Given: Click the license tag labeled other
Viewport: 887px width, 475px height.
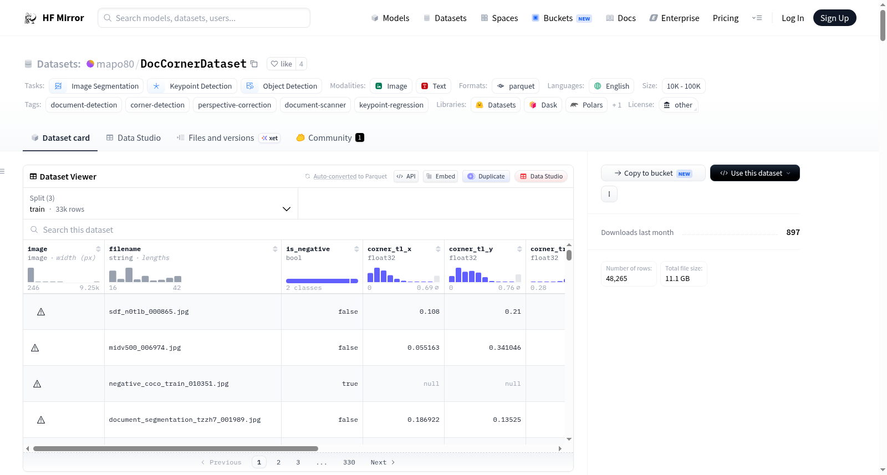Looking at the screenshot, I should tap(679, 105).
